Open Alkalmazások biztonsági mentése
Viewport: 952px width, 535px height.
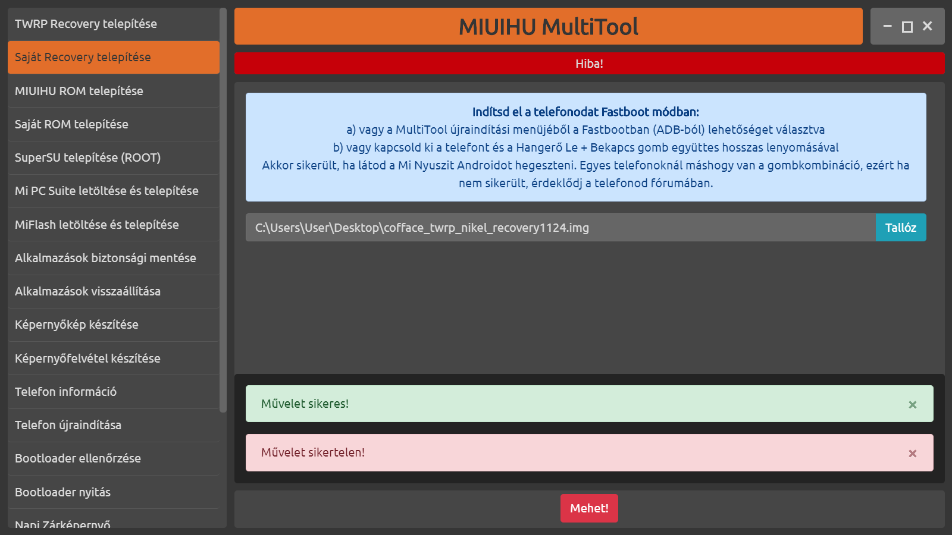pos(114,258)
